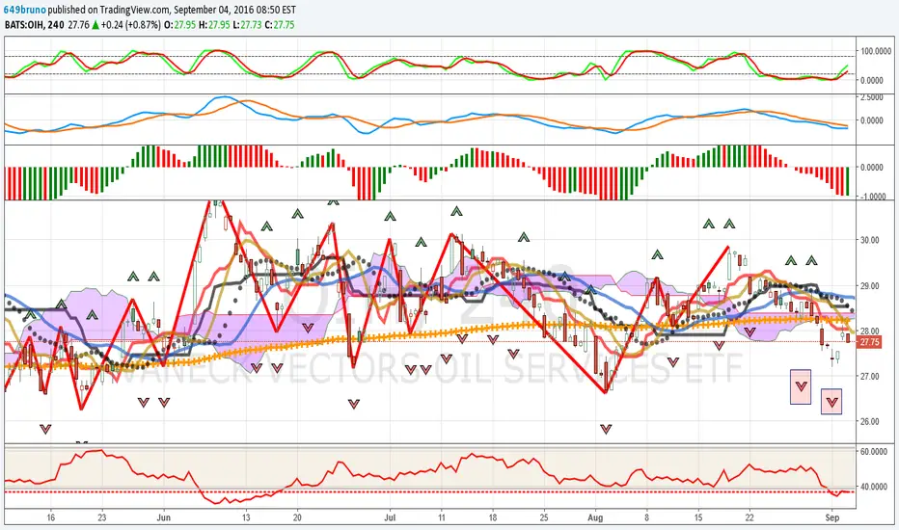Image resolution: width=899 pixels, height=530 pixels.
Task: Click the 26.00 price axis label
Action: pos(870,421)
